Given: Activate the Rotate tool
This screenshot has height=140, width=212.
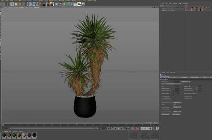Looking at the screenshot, I should [x=20, y=4].
